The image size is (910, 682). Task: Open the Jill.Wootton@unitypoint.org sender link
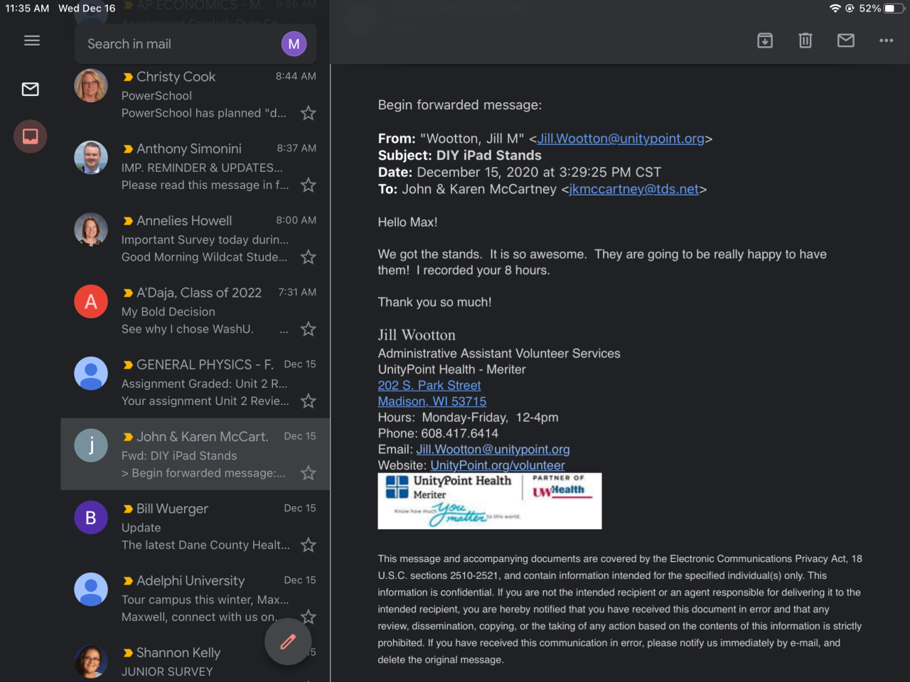coord(621,139)
